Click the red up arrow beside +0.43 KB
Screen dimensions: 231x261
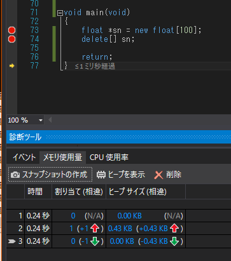pyautogui.click(x=174, y=229)
